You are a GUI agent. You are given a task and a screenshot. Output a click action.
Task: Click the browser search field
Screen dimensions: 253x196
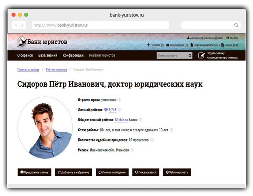pyautogui.click(x=211, y=25)
